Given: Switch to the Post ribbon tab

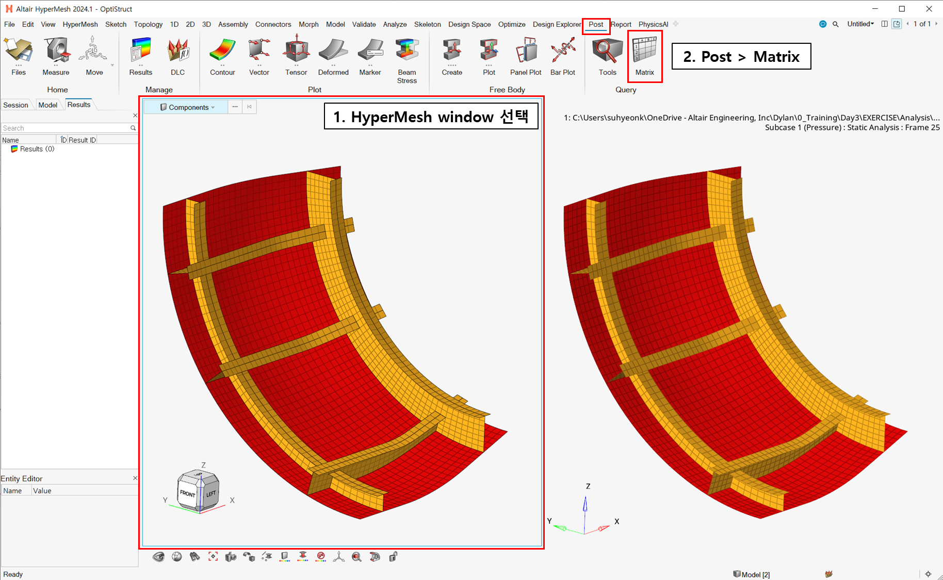Looking at the screenshot, I should [596, 24].
